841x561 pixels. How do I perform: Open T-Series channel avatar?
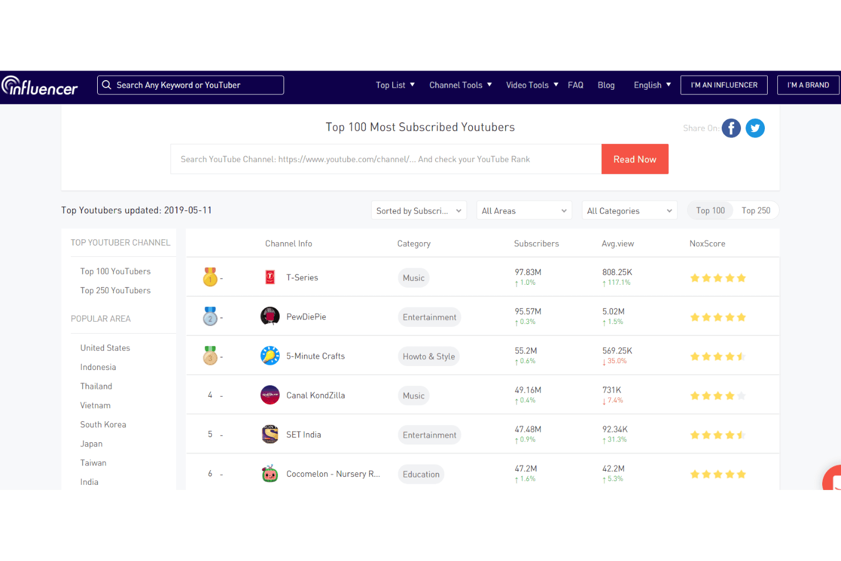(x=270, y=277)
